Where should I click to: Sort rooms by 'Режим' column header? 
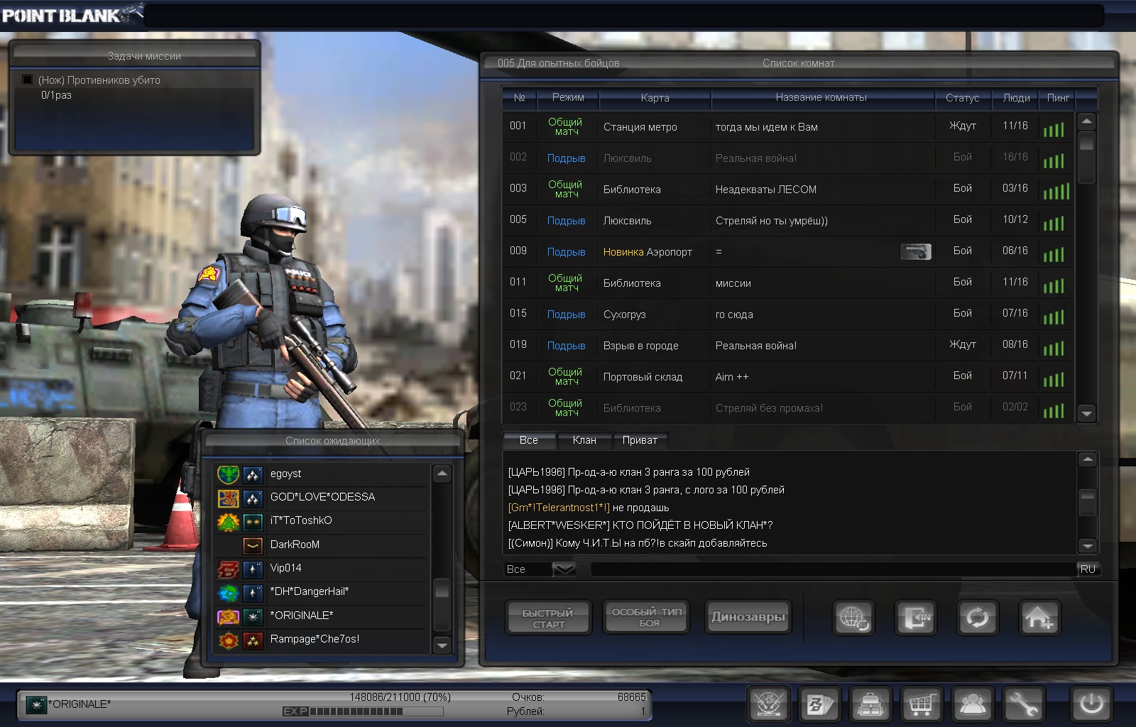(x=568, y=97)
